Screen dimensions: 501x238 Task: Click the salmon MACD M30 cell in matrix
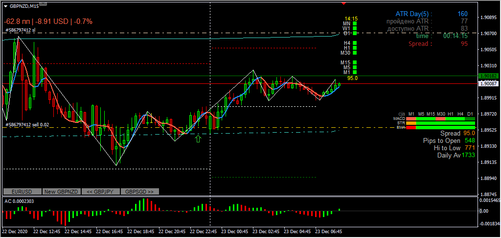(440, 119)
